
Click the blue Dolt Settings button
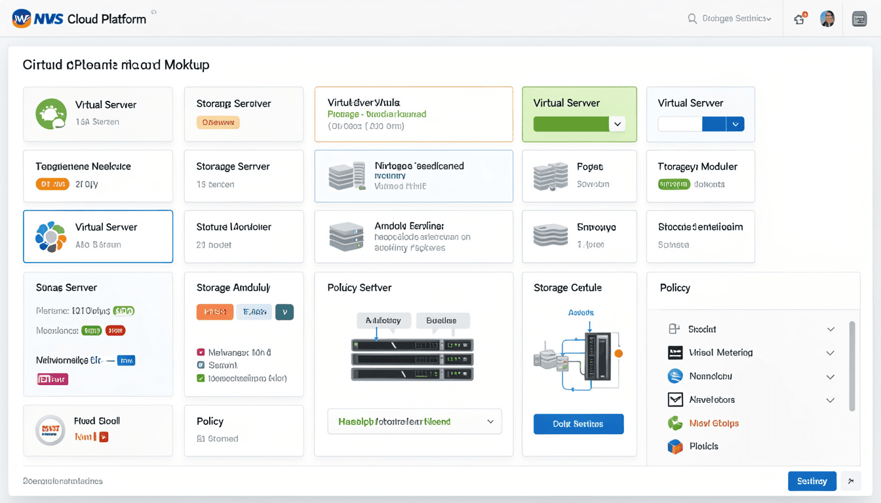(578, 424)
